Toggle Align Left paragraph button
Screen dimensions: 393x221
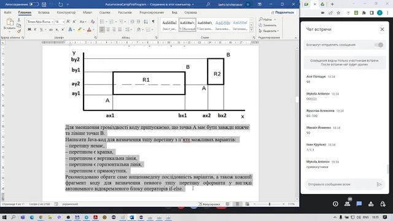[102, 29]
